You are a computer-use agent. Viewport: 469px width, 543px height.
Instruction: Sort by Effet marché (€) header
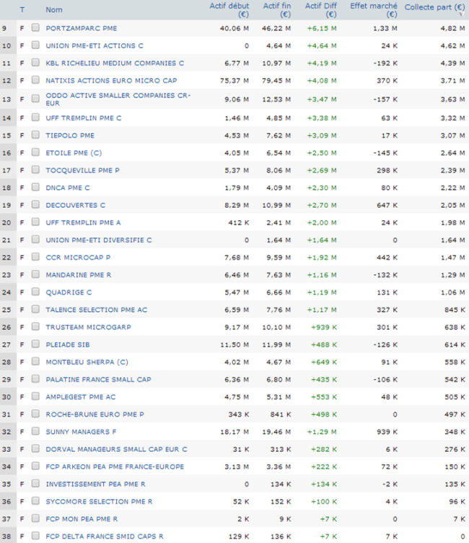(374, 10)
